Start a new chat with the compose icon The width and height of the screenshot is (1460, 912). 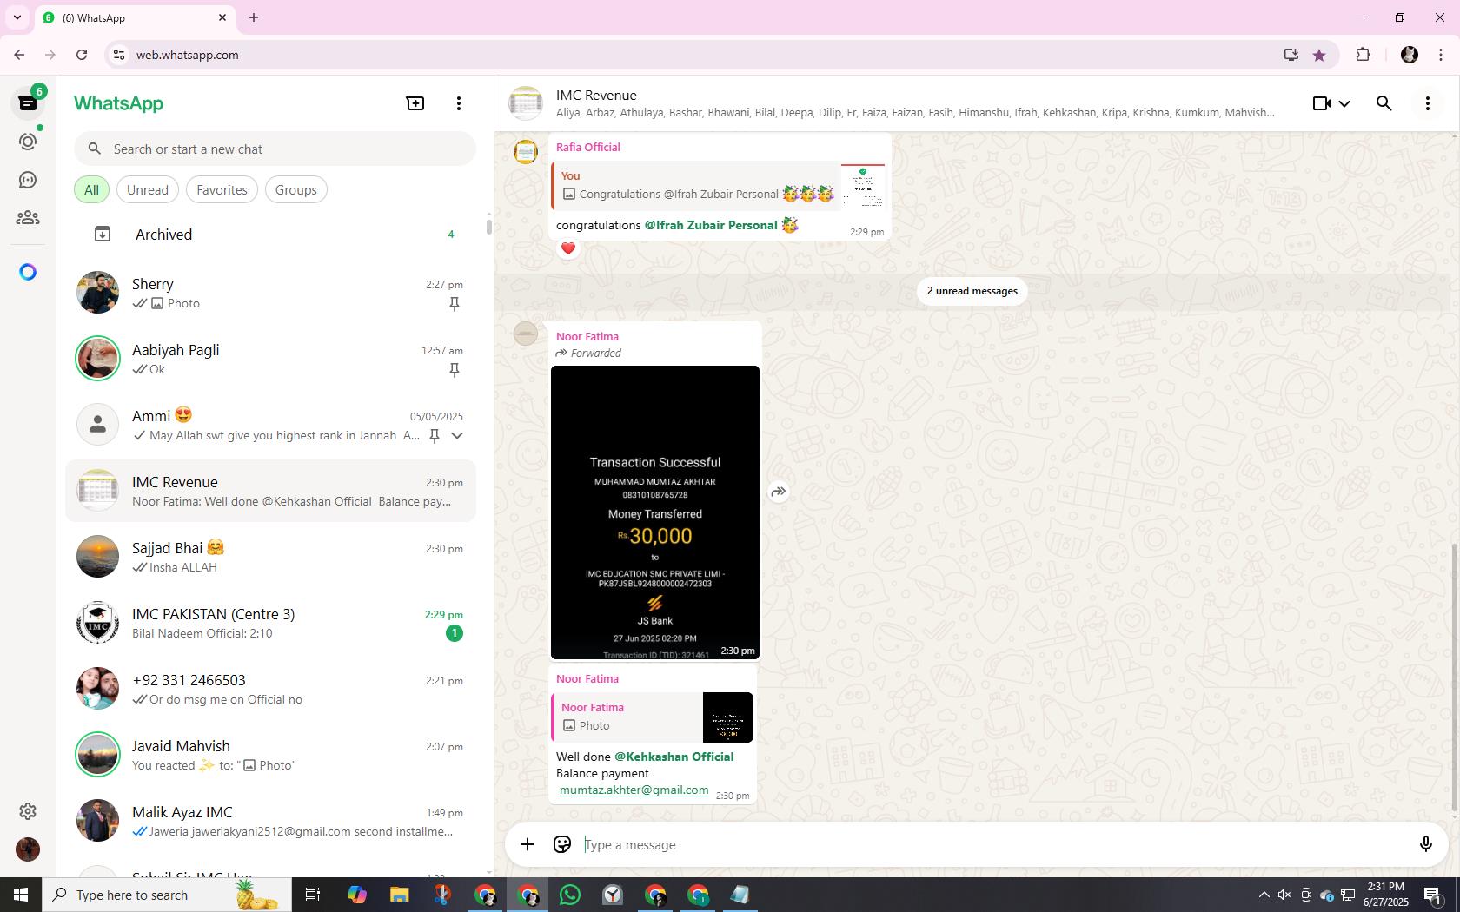[415, 103]
